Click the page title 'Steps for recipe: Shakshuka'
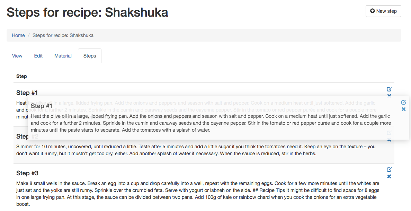The width and height of the screenshot is (411, 211). coord(87,12)
